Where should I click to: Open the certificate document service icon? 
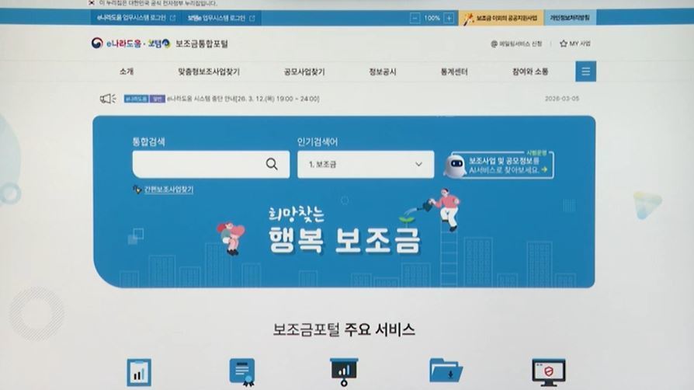tap(242, 372)
